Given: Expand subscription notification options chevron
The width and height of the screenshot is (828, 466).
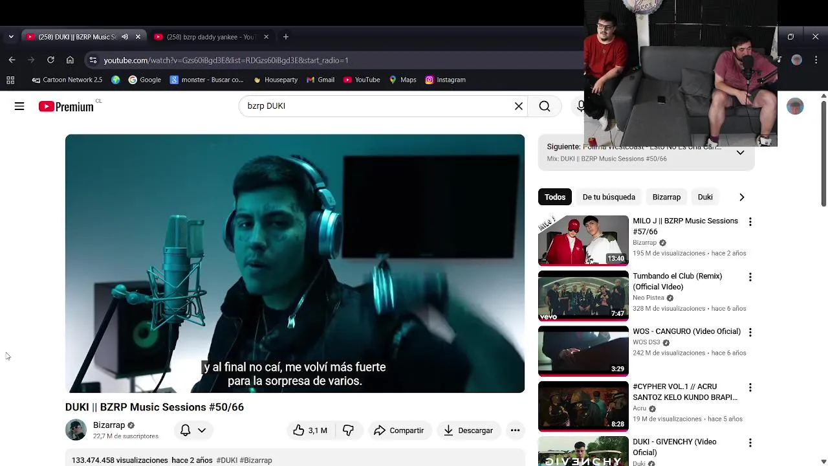Looking at the screenshot, I should pyautogui.click(x=202, y=430).
